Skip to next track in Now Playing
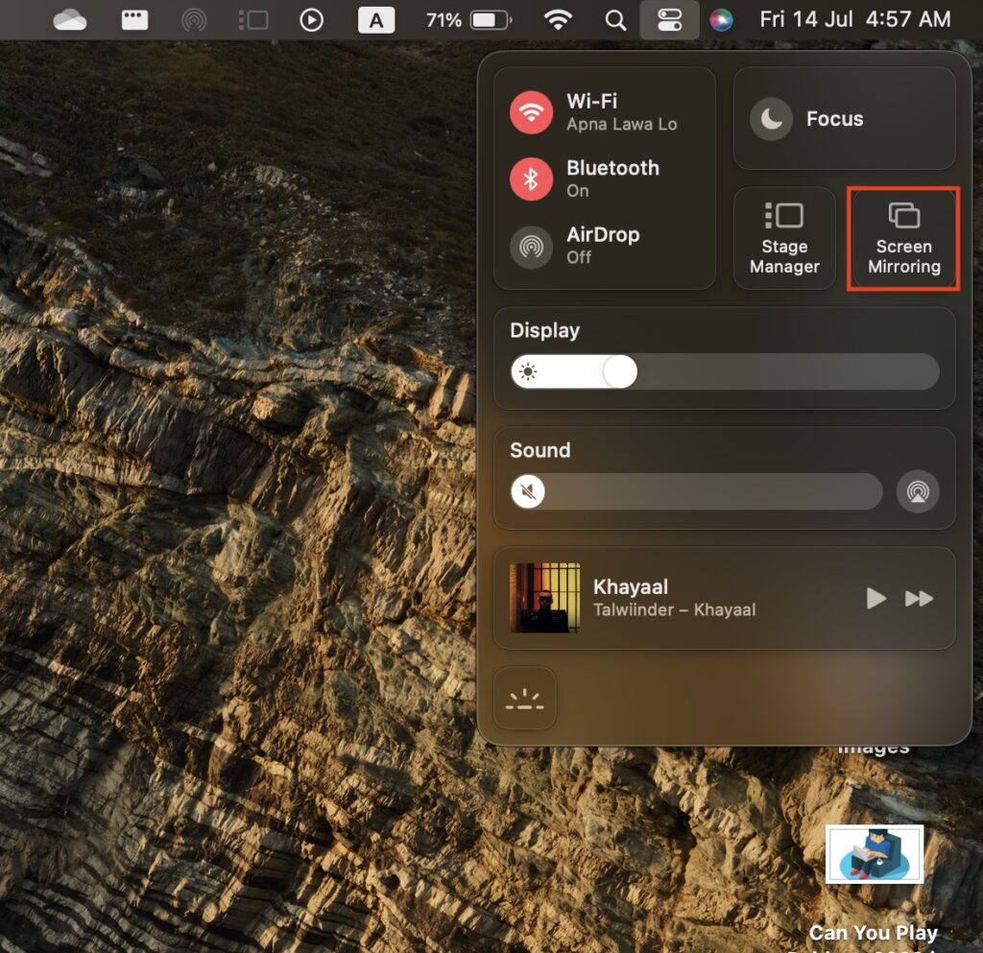The height and width of the screenshot is (953, 983). [919, 599]
